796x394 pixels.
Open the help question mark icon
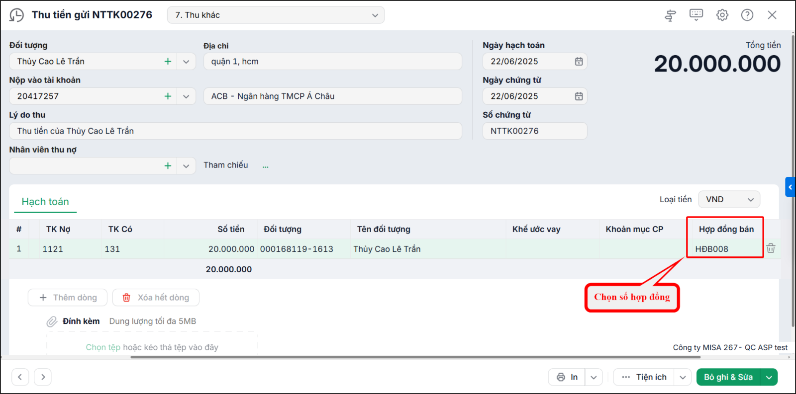[747, 15]
